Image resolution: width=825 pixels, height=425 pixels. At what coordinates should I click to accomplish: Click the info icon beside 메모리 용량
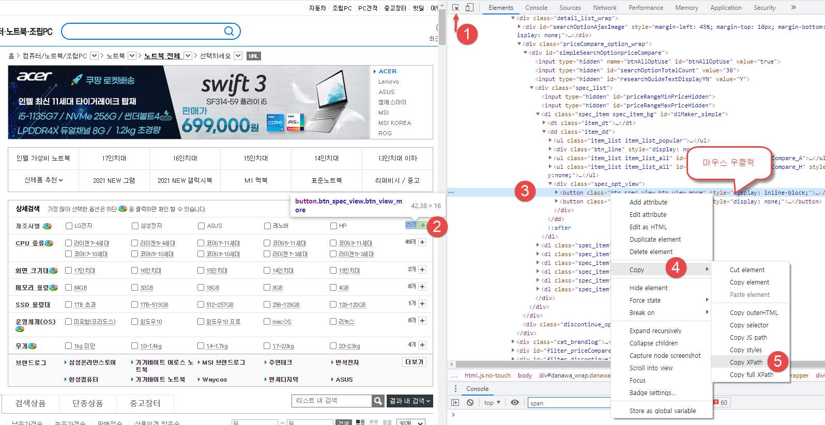tap(53, 288)
